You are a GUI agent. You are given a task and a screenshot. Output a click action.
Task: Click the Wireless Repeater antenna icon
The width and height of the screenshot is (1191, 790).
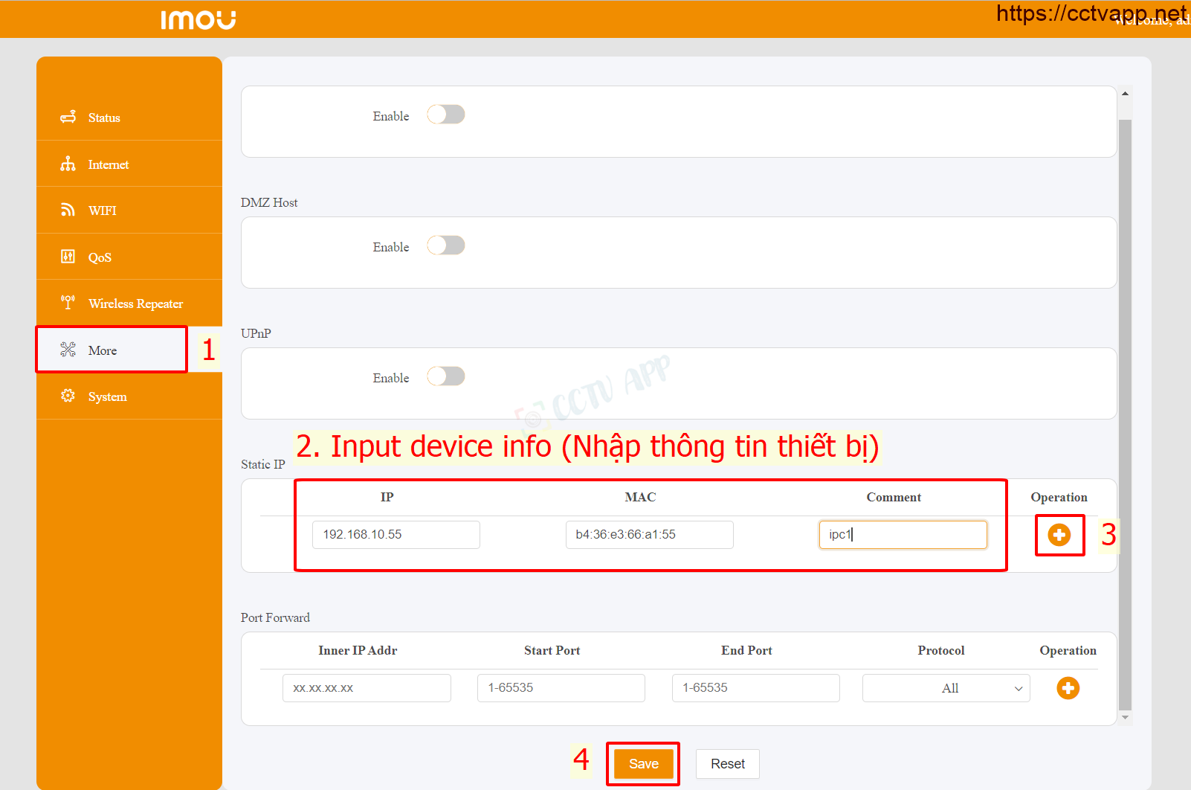click(x=68, y=303)
